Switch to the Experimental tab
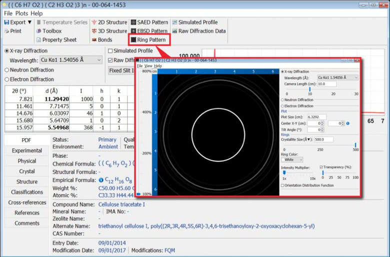 click(x=27, y=151)
